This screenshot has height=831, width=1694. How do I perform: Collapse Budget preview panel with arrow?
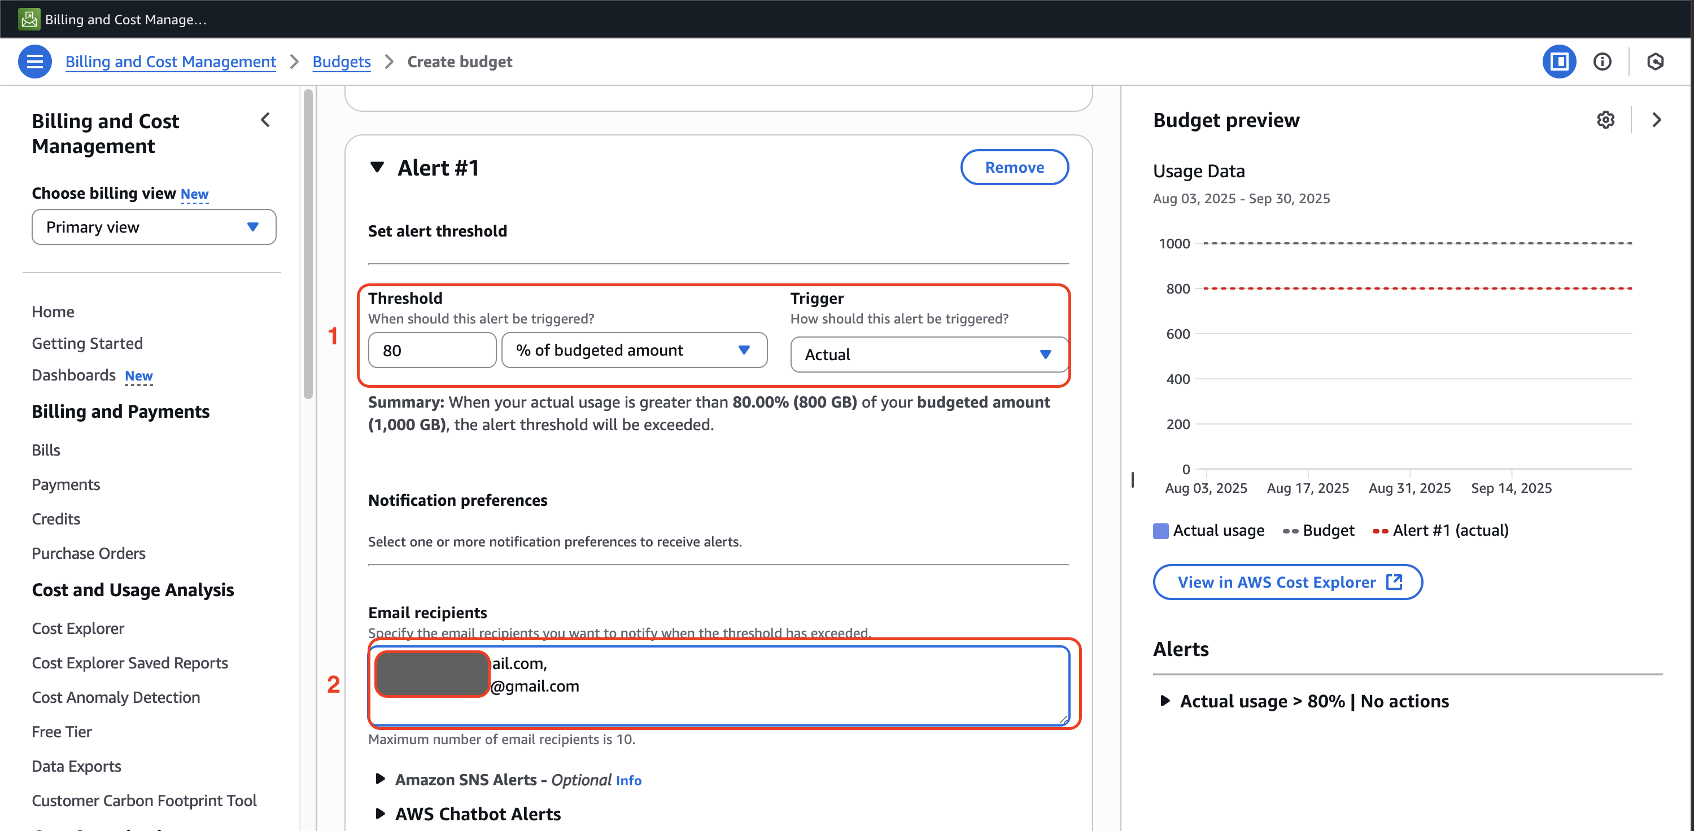click(x=1656, y=120)
